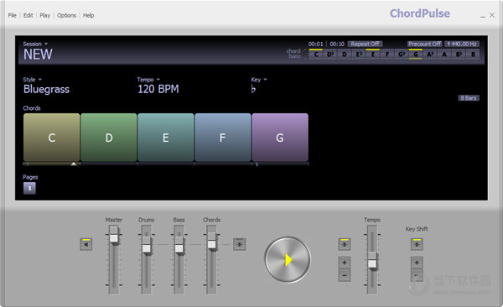Viewport: 503px width, 307px height.
Task: Click the 8 Bars button
Action: point(469,98)
